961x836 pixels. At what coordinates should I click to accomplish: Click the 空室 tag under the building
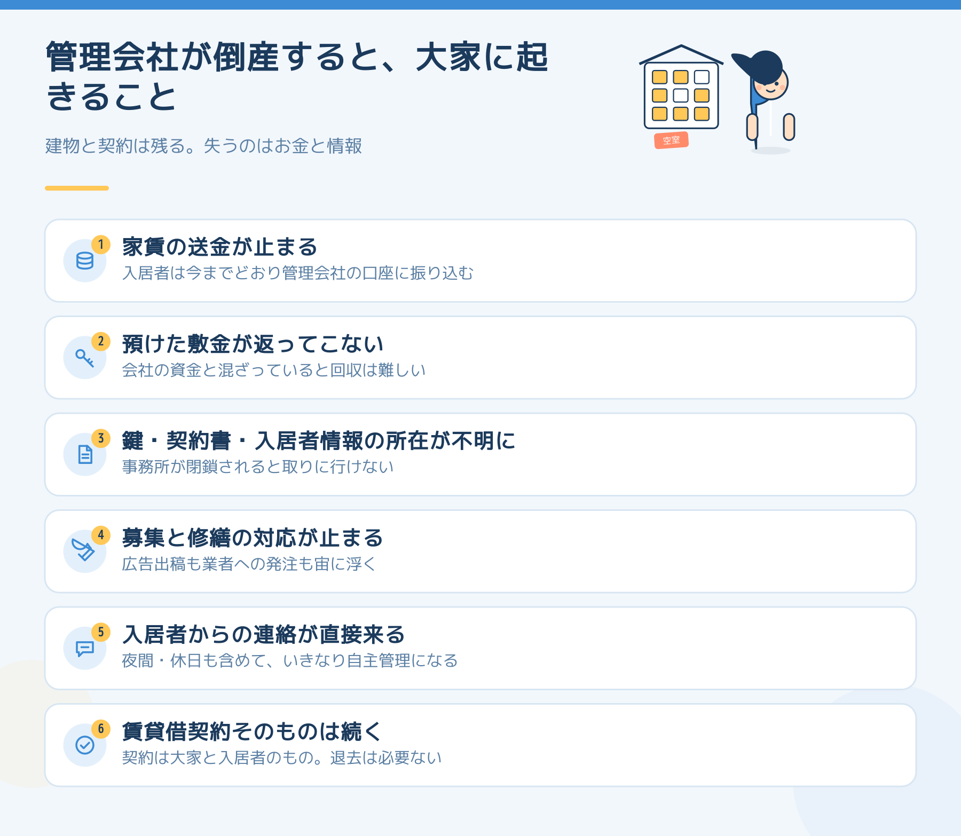(671, 140)
